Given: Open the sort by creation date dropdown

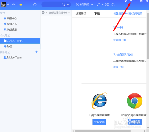Looking at the screenshot, I should (60, 12).
